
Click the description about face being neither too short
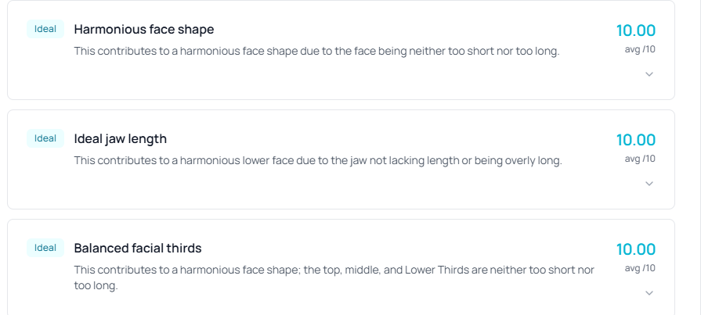(316, 51)
